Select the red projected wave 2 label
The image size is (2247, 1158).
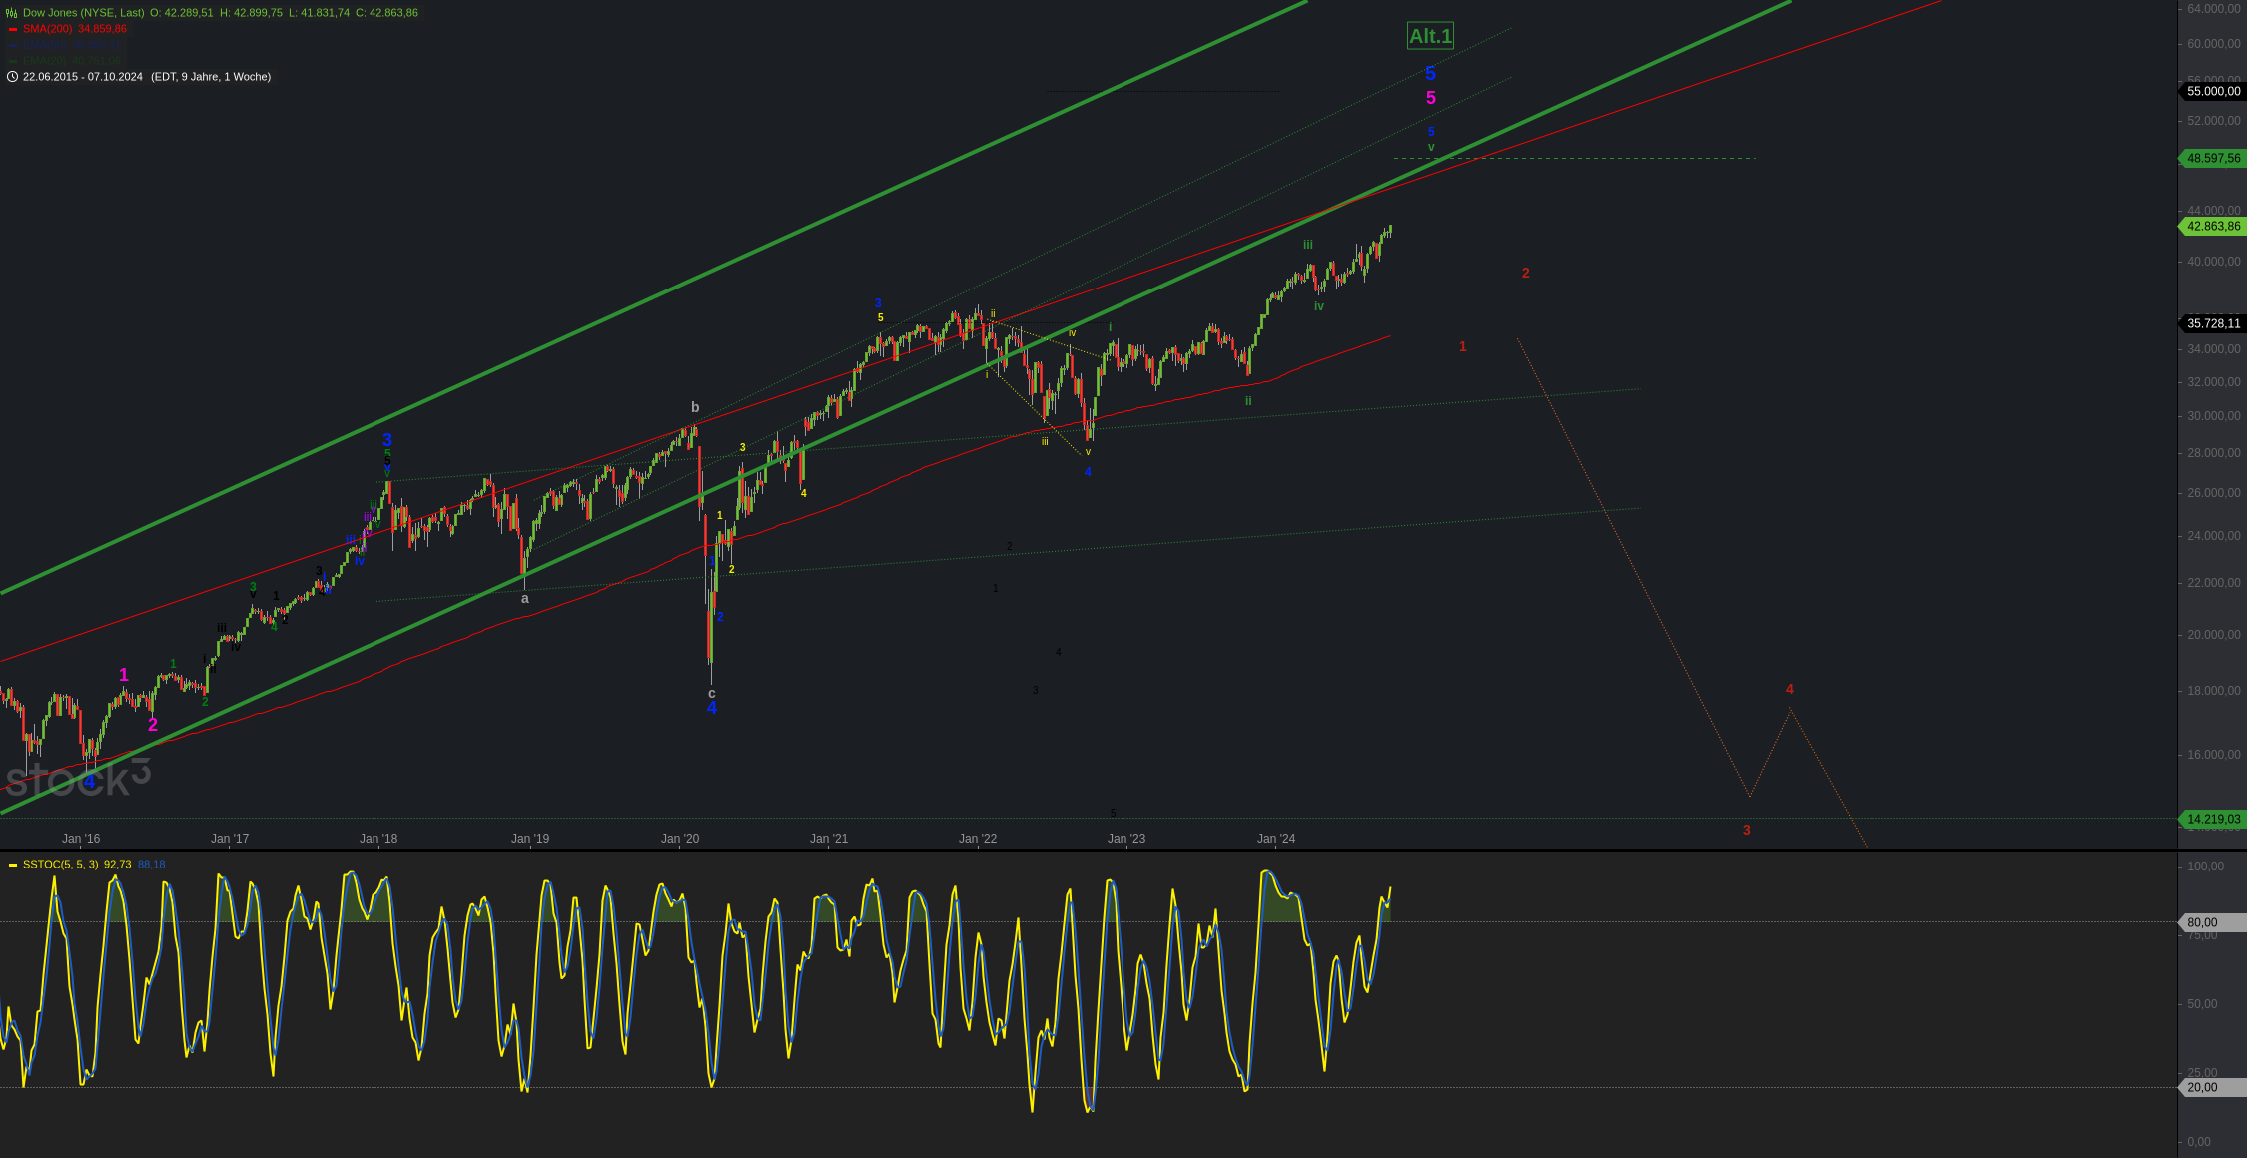[x=1526, y=273]
